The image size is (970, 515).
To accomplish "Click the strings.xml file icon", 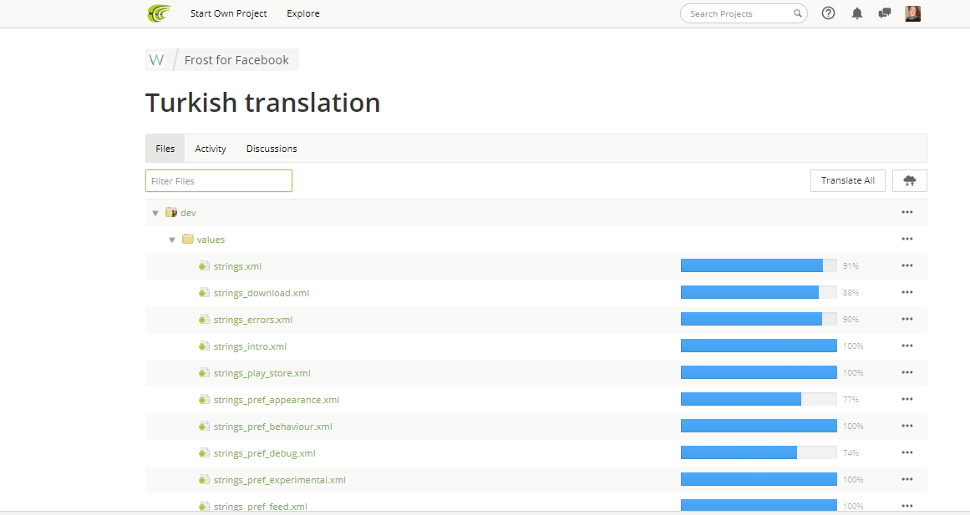I will tap(204, 265).
